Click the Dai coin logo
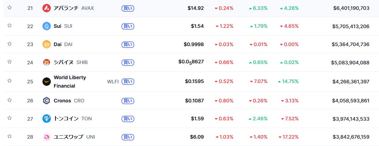This screenshot has width=379, height=146. coord(47,44)
